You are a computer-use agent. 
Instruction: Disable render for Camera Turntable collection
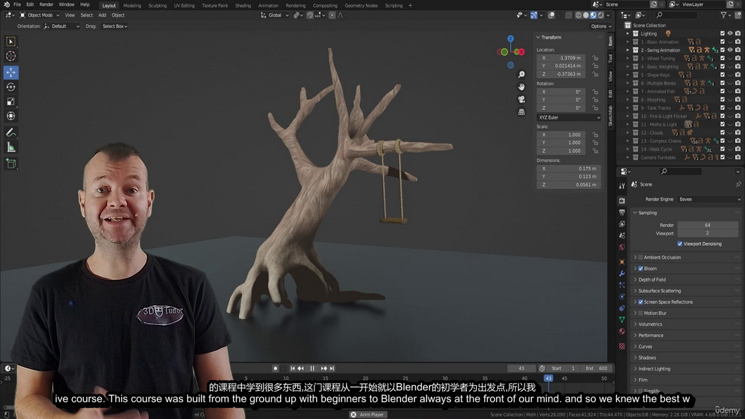[738, 157]
